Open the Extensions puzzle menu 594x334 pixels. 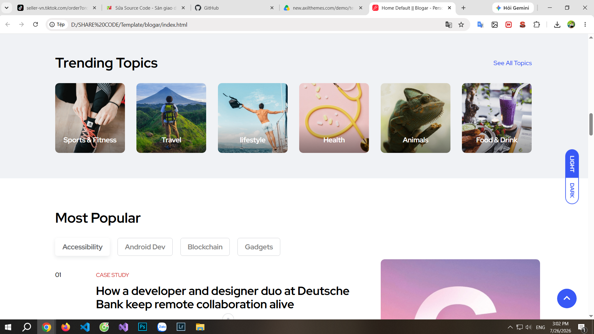coord(537,24)
